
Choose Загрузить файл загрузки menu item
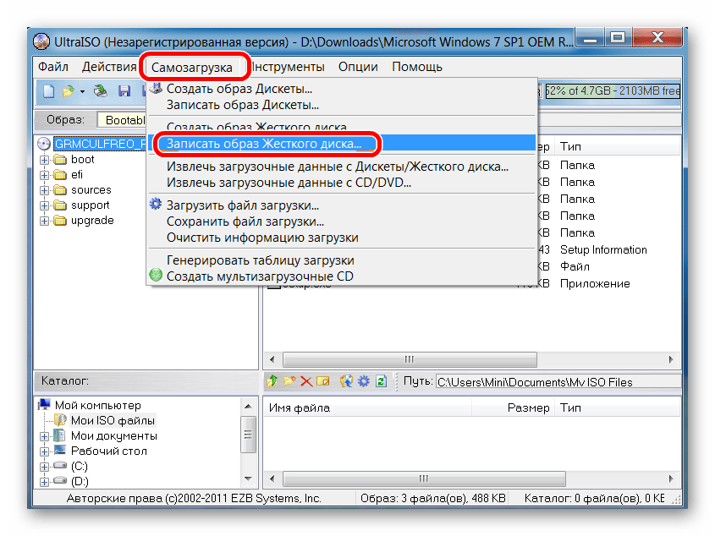point(242,205)
